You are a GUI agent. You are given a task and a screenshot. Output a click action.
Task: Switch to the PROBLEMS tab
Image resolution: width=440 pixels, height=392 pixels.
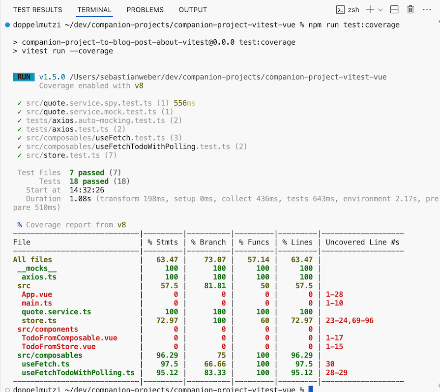click(x=145, y=9)
